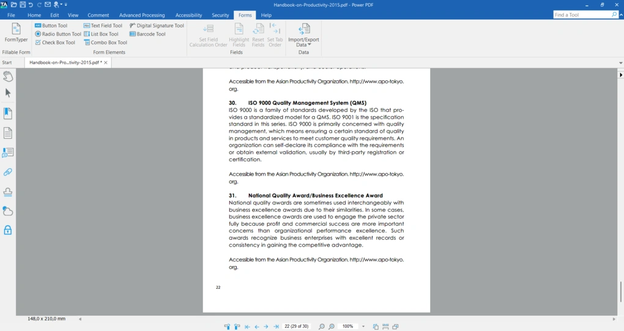
Task: Click the 100% zoom value field
Action: tap(348, 326)
